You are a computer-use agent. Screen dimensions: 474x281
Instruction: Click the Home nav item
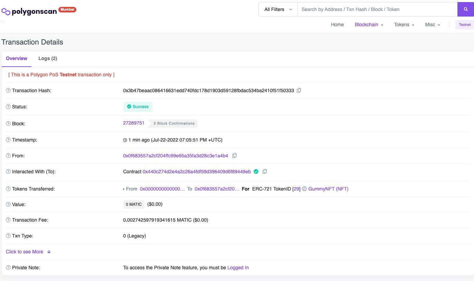(337, 25)
